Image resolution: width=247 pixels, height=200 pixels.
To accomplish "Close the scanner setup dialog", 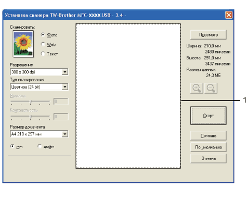I will click(229, 15).
